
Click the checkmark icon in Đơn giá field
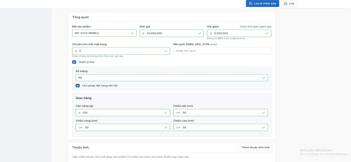click(x=200, y=33)
